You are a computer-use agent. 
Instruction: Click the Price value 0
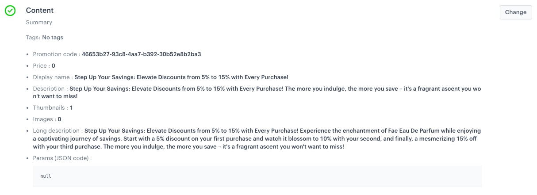(x=54, y=65)
